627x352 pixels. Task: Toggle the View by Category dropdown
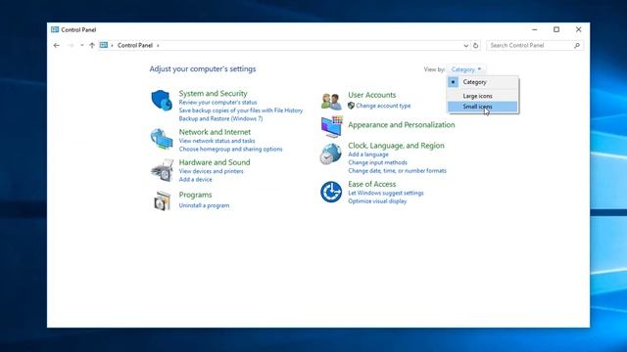(466, 69)
